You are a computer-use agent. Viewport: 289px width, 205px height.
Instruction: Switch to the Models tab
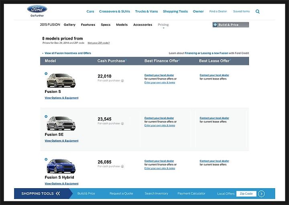[x=122, y=25]
